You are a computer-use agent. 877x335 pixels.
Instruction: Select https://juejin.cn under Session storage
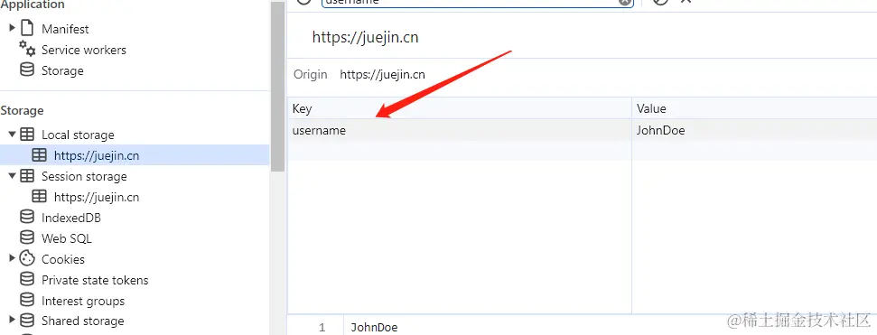click(x=97, y=197)
